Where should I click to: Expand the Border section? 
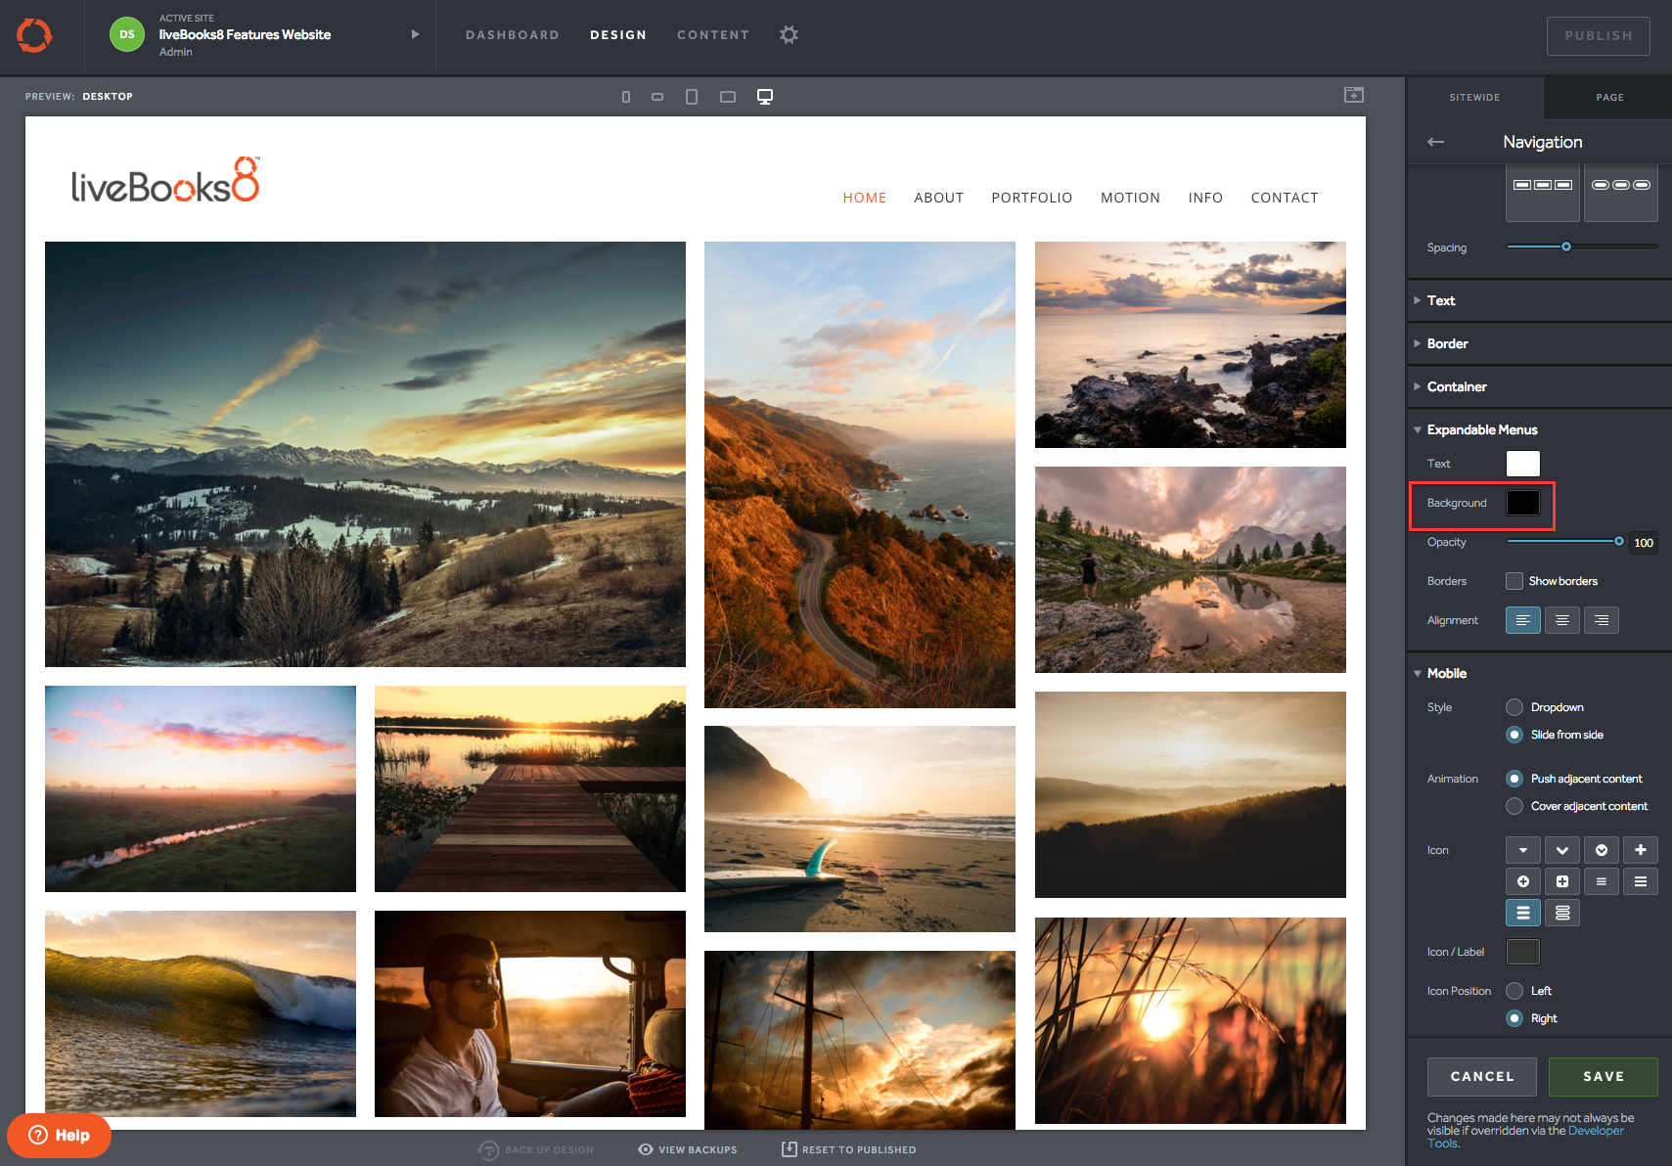1447,343
